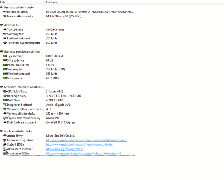Click icon next to Integrovaná zařízení

[5, 105]
